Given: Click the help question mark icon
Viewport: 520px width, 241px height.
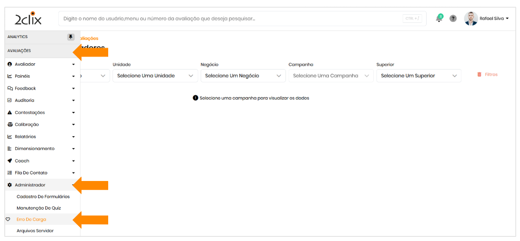Looking at the screenshot, I should 453,19.
